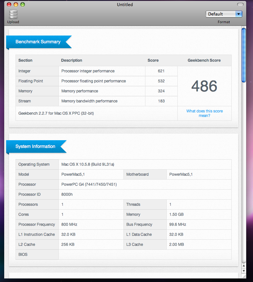Click the scrollbar up arrow
The image size is (253, 282).
tap(244, 266)
